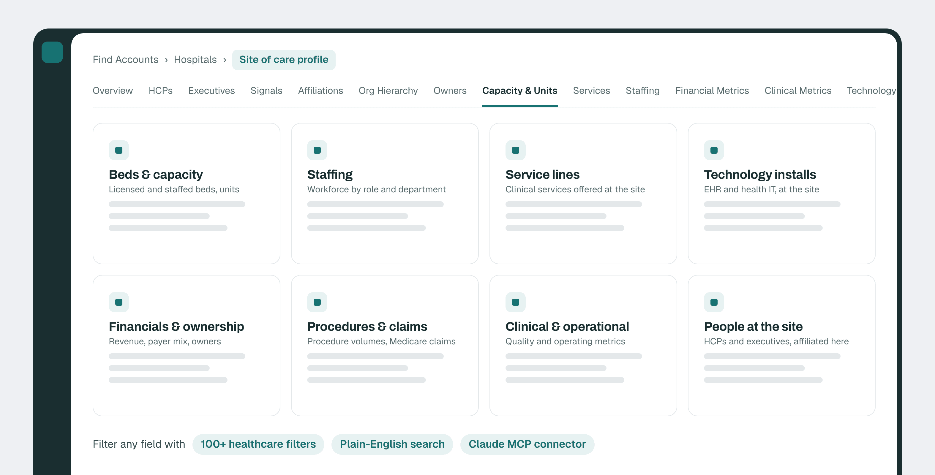
Task: Click 'Revenue, payer mix, owners' text
Action: [165, 341]
